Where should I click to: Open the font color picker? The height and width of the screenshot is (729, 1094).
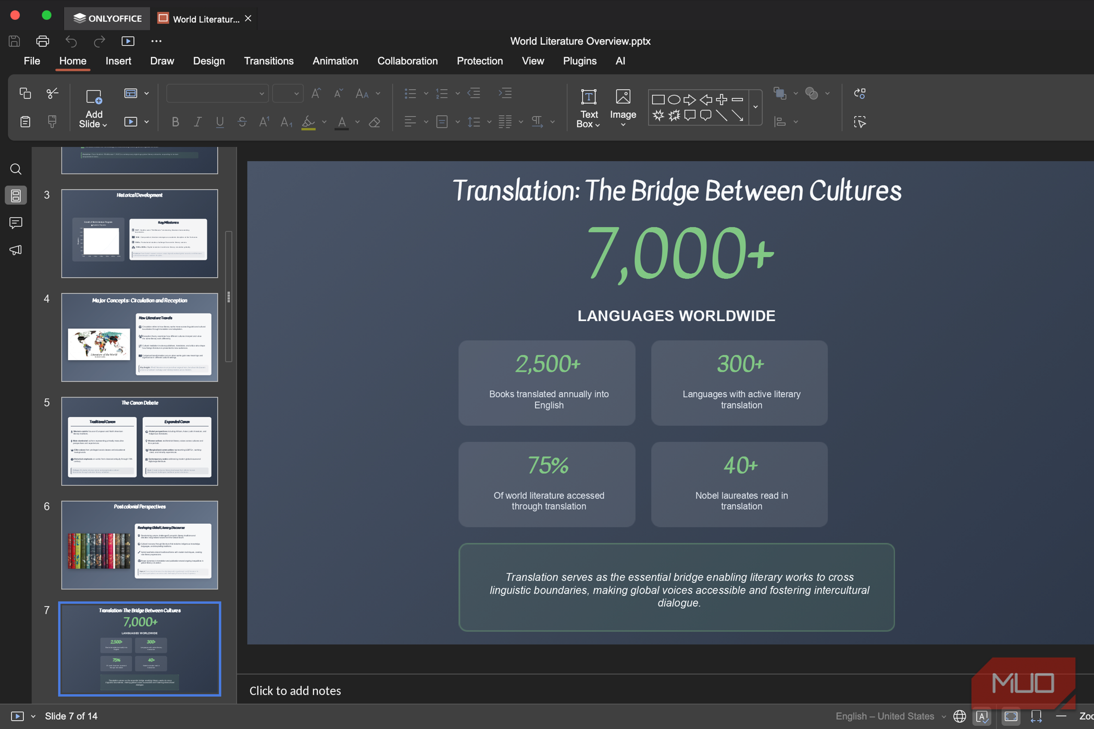357,122
